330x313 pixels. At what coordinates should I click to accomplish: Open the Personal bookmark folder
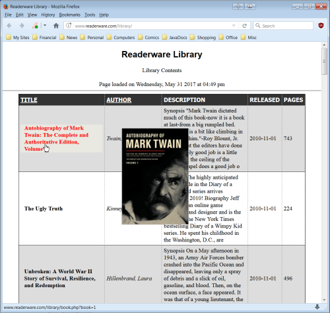(x=92, y=37)
